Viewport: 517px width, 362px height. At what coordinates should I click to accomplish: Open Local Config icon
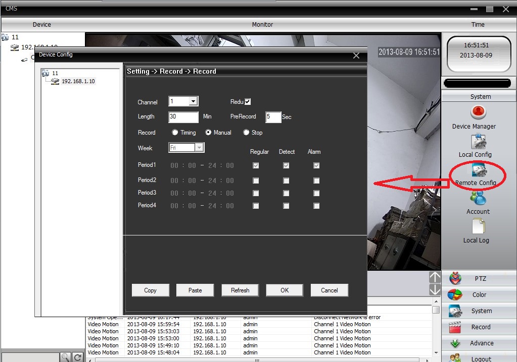tap(478, 142)
